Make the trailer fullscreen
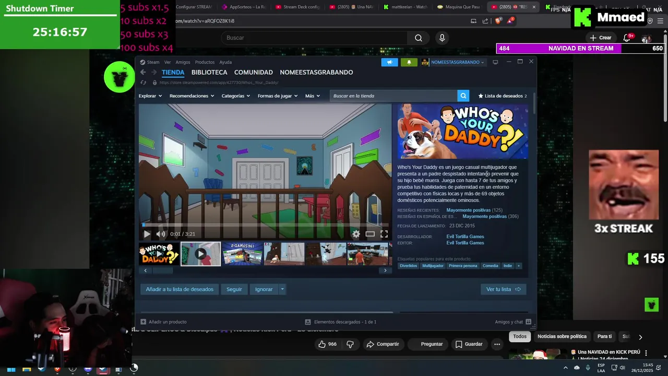This screenshot has width=668, height=376. 384,234
